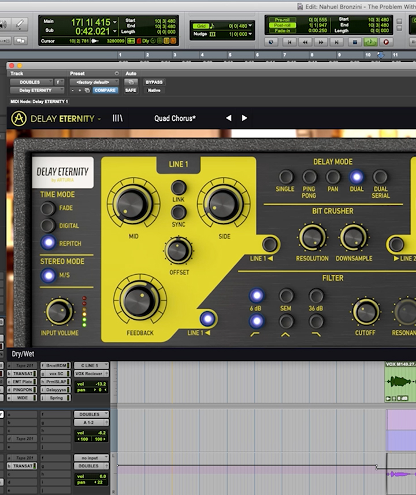Enable the DIGITAL time mode
The width and height of the screenshot is (416, 495).
pyautogui.click(x=47, y=226)
